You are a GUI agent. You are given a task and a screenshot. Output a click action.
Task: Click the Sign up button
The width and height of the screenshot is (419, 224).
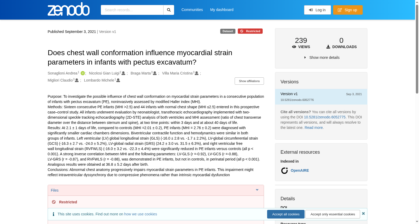[348, 10]
